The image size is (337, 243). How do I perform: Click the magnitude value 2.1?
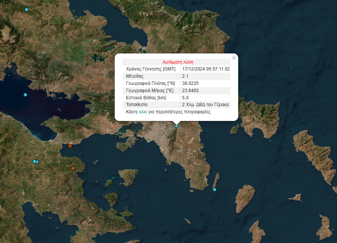186,76
